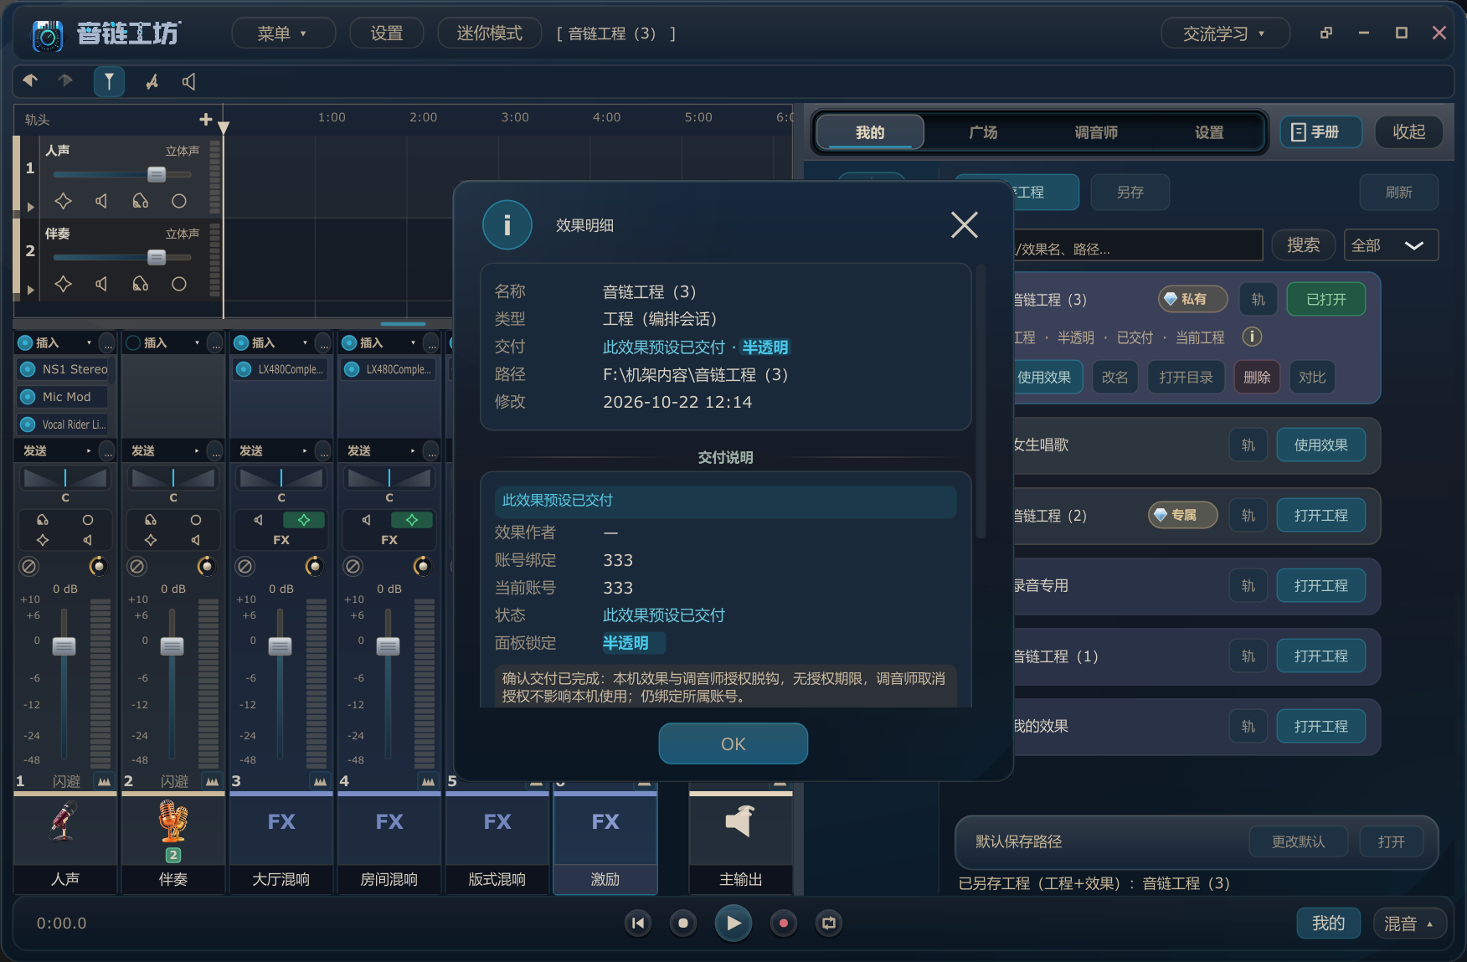Adjust channel 1 fader handle
1467x962 pixels.
[x=64, y=646]
